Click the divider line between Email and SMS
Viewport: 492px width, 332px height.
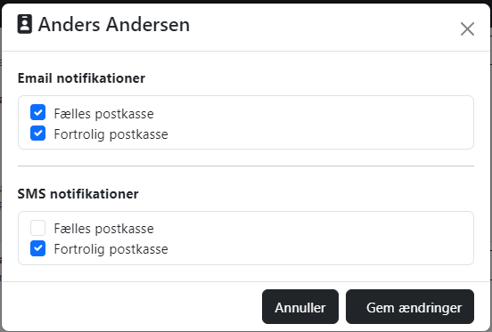point(246,166)
